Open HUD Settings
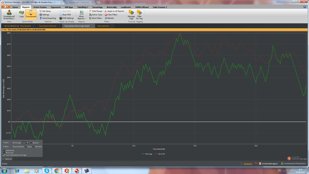This screenshot has width=309, height=174. click(67, 18)
